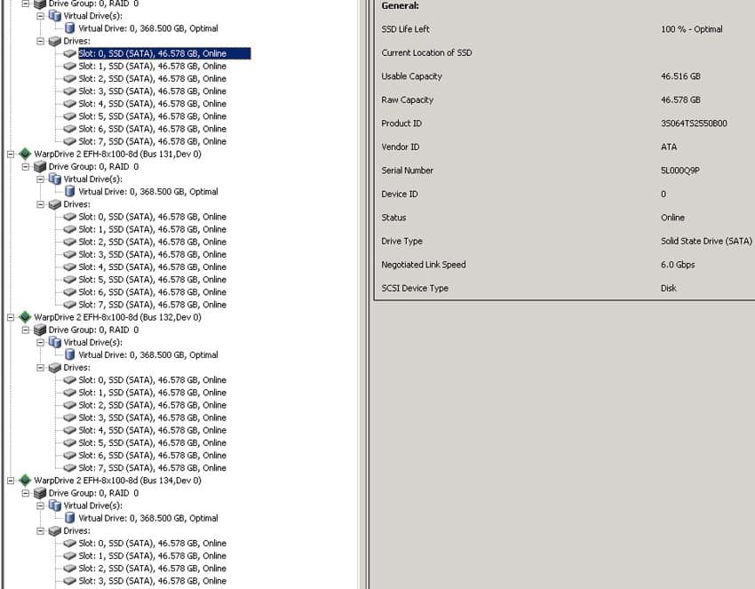Click the Virtual Drive 0 cylinder icon under Bus 132

coord(70,355)
